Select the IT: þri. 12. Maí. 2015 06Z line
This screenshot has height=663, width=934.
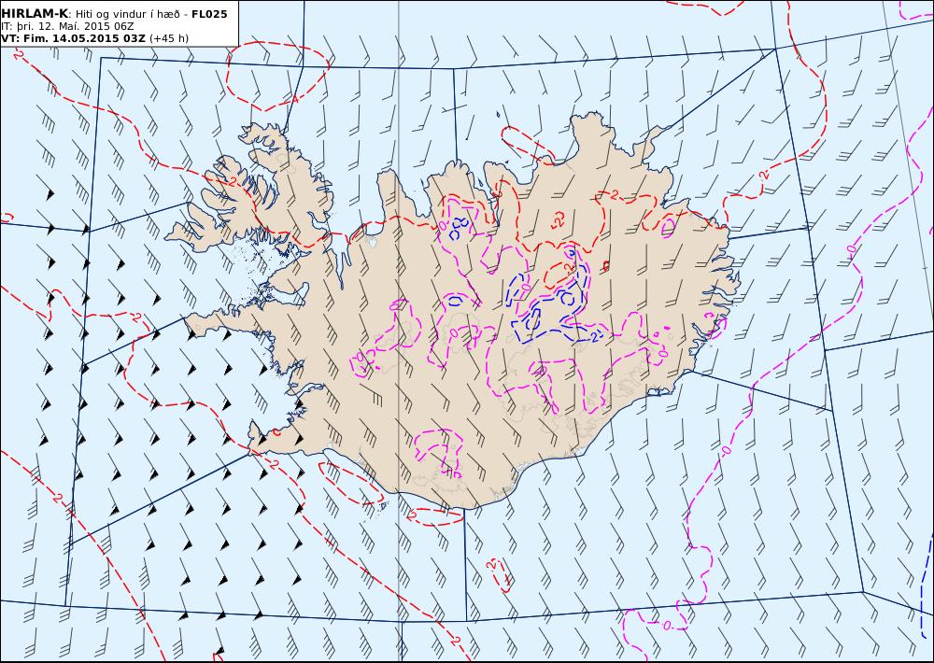coord(67,26)
